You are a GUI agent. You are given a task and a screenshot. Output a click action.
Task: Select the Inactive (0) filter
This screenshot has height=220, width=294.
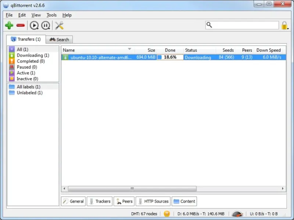pyautogui.click(x=33, y=79)
